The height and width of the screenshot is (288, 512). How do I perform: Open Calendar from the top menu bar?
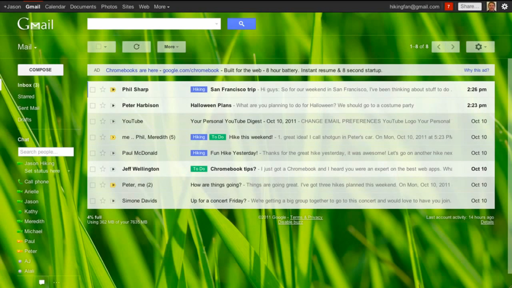55,6
